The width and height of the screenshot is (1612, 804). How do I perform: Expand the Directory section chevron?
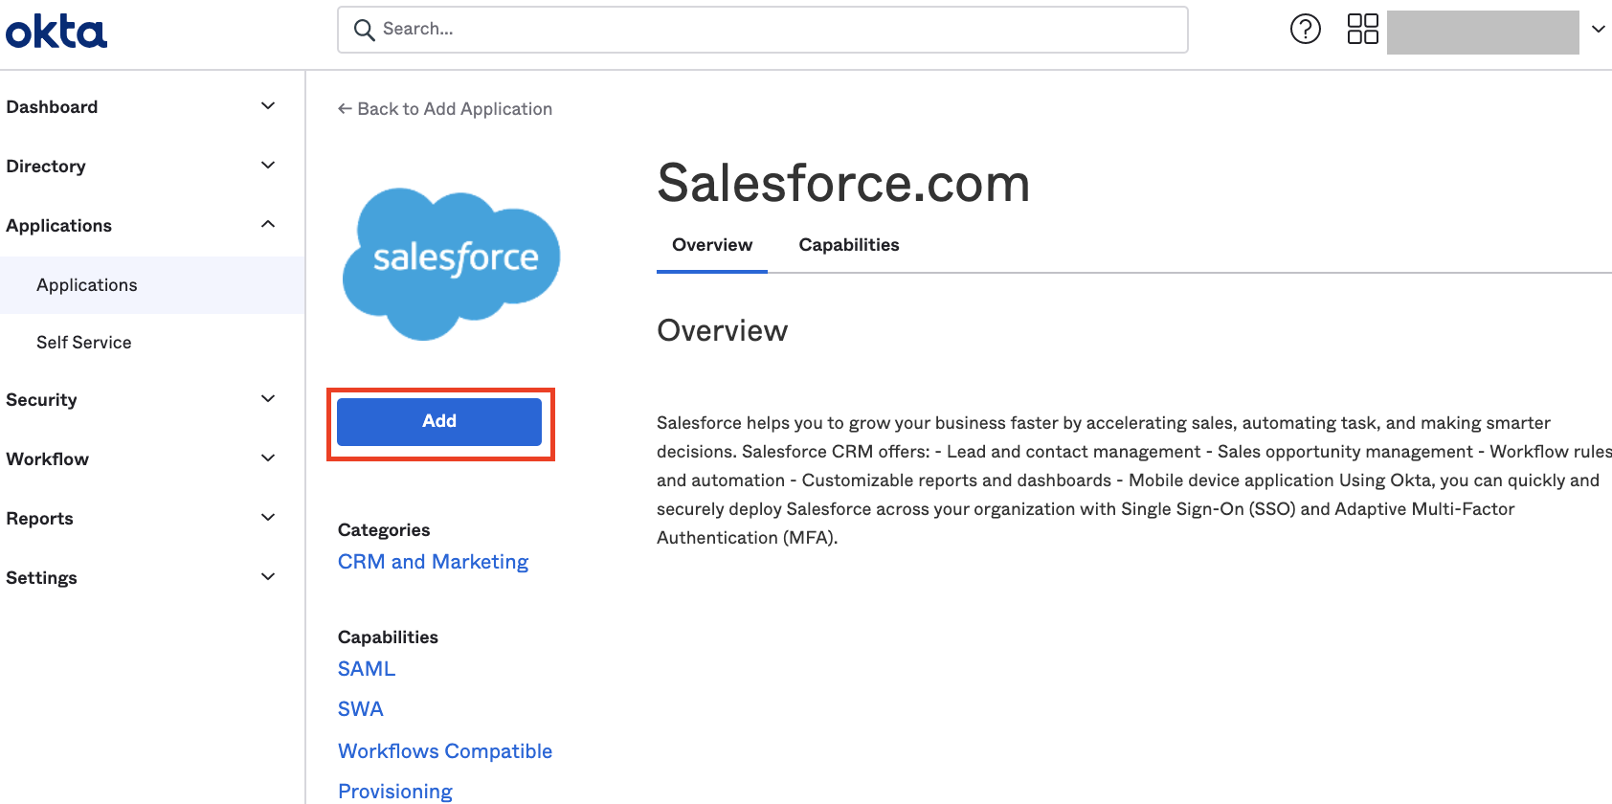pos(268,166)
